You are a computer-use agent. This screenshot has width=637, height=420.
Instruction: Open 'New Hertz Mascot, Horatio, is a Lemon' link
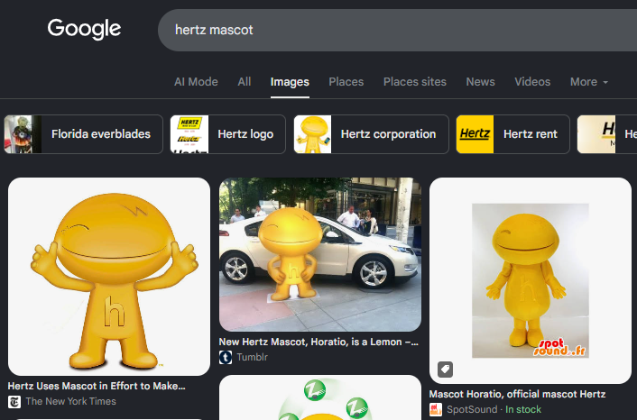[x=318, y=342]
